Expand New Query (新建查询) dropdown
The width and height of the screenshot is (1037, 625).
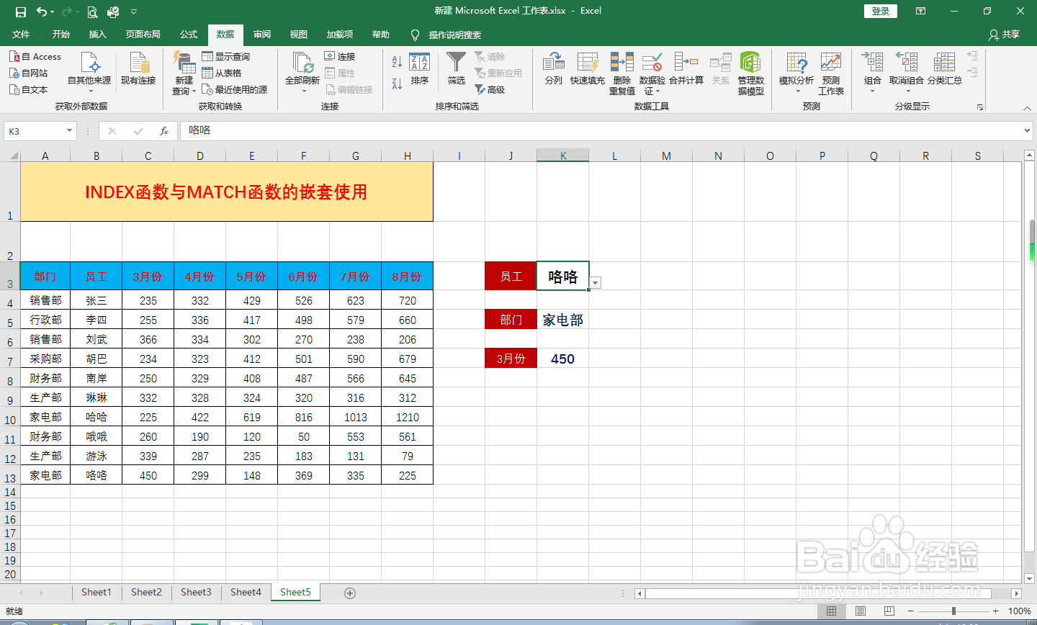194,91
